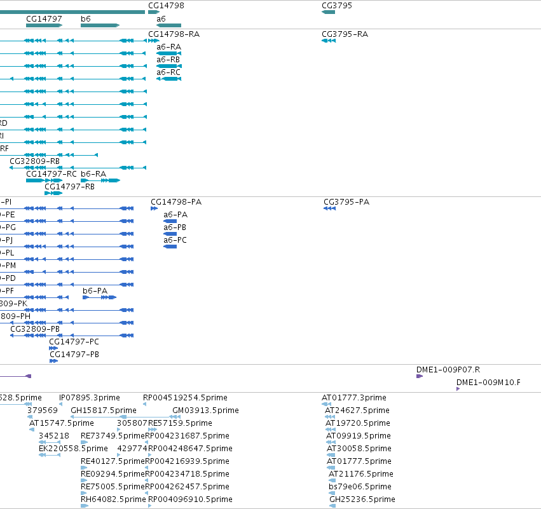The height and width of the screenshot is (509, 541).
Task: Open the EK220558.5prime EST label
Action: click(x=73, y=449)
